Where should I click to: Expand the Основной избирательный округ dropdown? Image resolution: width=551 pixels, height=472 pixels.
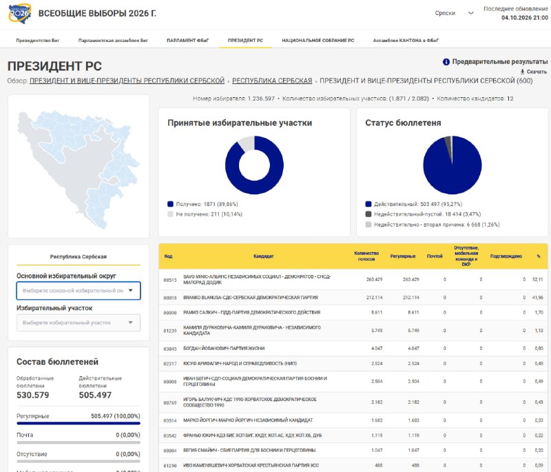[79, 291]
